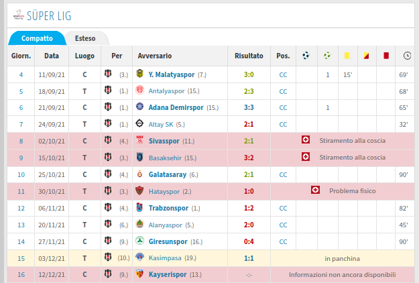Click the Trabzonspor club crest icon
419x283 pixels.
pyautogui.click(x=139, y=207)
